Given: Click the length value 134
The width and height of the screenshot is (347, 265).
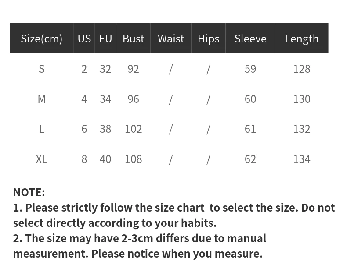Looking at the screenshot, I should pos(302,159).
